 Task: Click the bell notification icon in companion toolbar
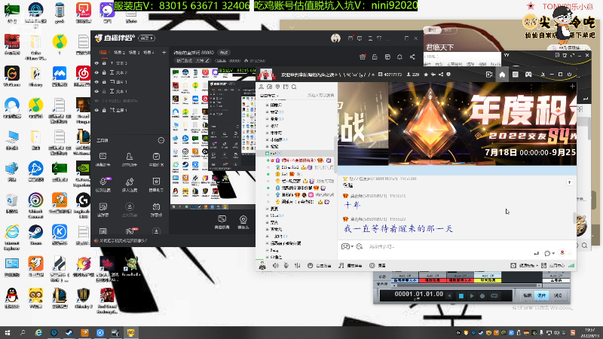(399, 57)
